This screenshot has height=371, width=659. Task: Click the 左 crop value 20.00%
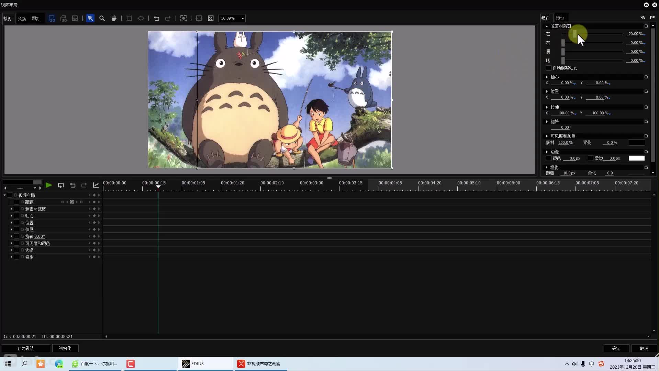coord(635,34)
